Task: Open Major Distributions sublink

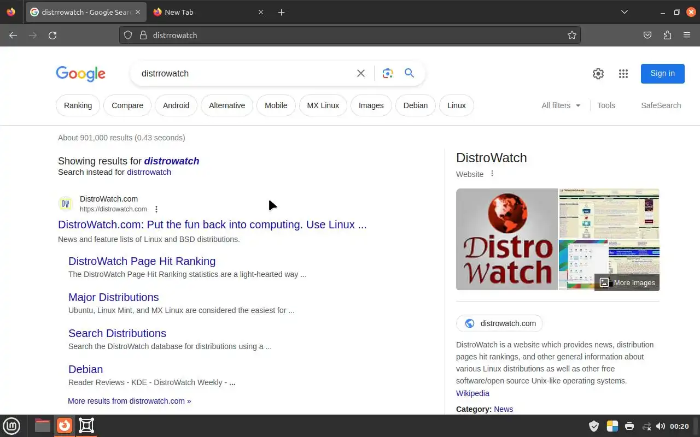Action: 114,297
